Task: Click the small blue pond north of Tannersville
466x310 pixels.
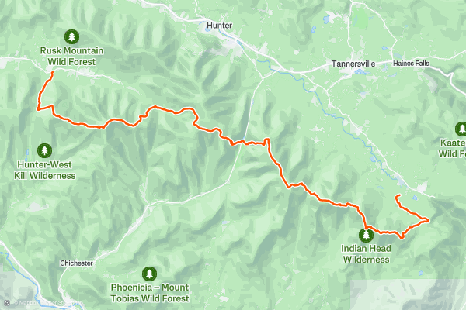Action: coord(326,19)
